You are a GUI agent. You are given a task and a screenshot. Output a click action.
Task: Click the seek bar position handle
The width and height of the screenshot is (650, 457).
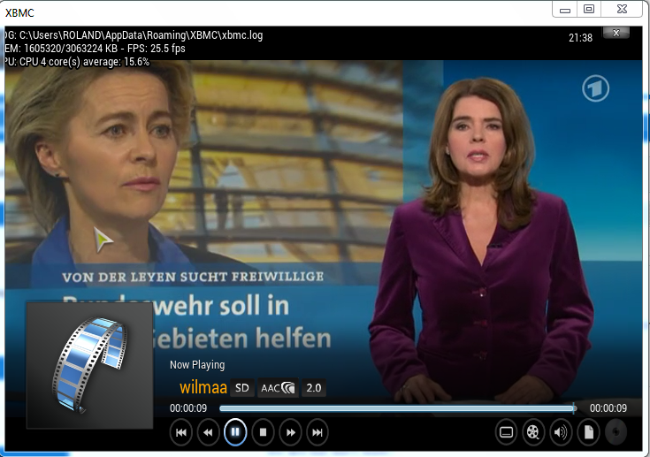click(x=574, y=408)
